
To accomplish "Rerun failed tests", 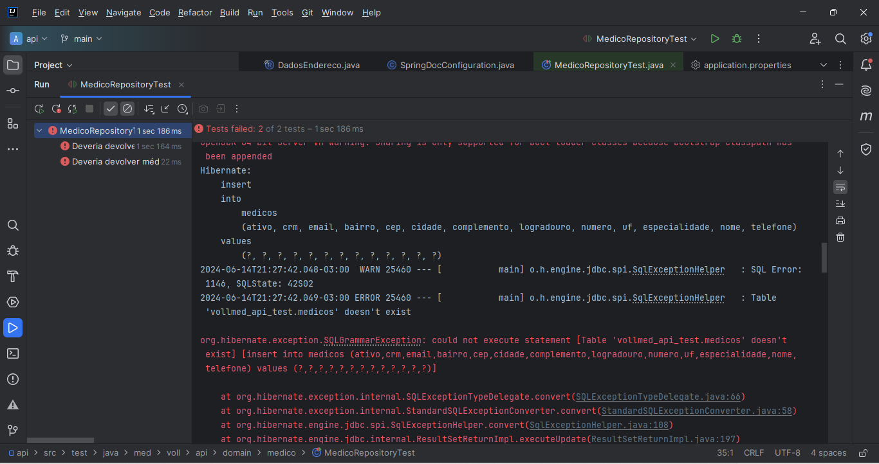I will [x=56, y=109].
